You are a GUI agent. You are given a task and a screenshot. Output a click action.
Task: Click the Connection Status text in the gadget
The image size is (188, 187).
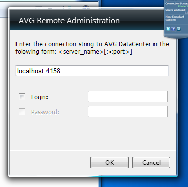[177, 3]
